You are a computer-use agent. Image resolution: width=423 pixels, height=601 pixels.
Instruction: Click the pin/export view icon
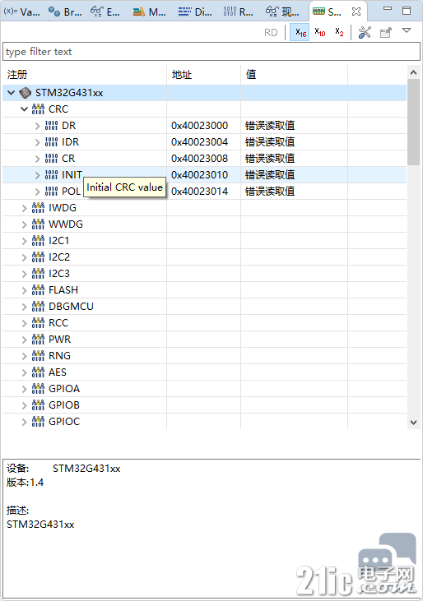pos(386,33)
